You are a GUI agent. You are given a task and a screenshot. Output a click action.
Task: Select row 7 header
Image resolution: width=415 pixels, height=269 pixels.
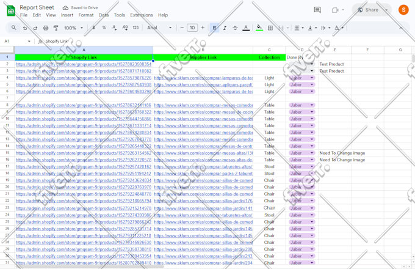(x=7, y=98)
